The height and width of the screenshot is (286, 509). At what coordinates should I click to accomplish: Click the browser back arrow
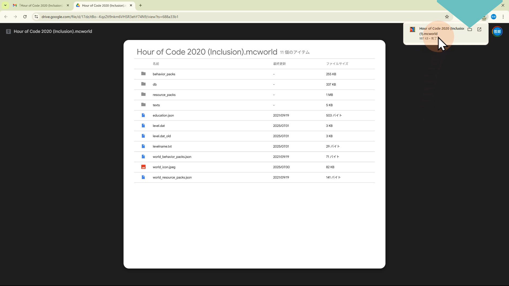tap(6, 17)
